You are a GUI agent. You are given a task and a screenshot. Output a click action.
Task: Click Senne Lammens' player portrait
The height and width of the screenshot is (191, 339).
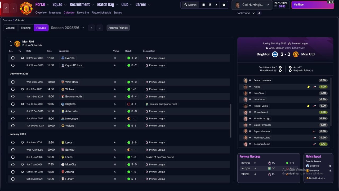pos(246,80)
